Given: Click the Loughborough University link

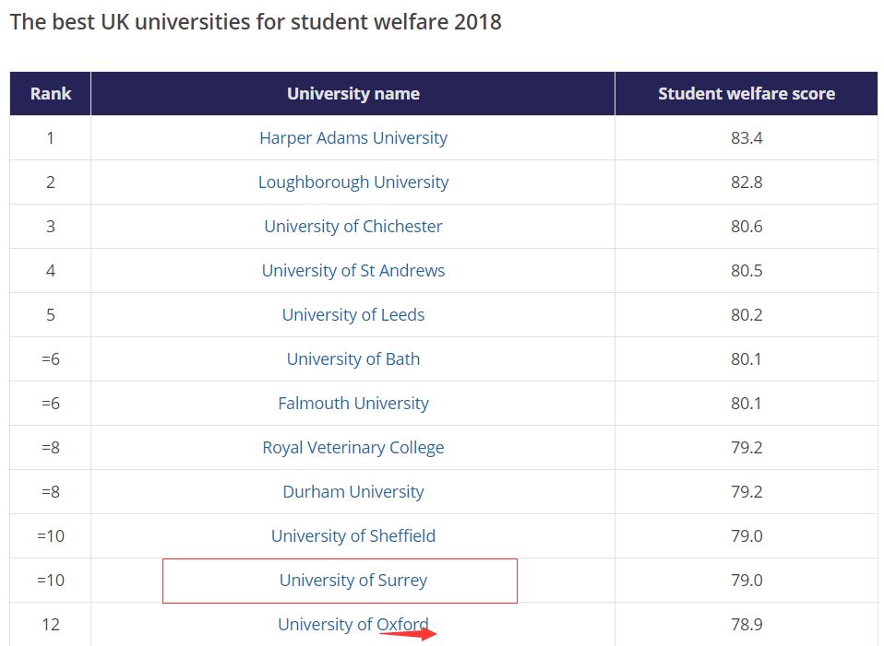Looking at the screenshot, I should (353, 182).
